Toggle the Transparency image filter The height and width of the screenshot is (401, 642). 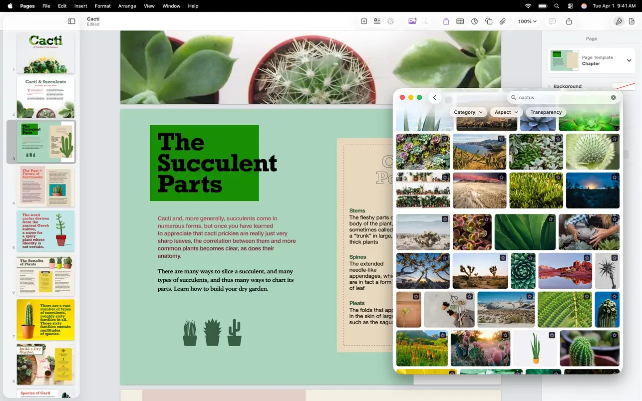coord(546,112)
